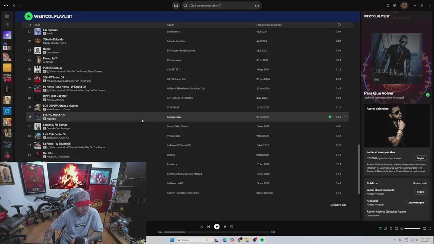Sort by the duration clock icon
Image resolution: width=434 pixels, height=244 pixels.
point(339,25)
